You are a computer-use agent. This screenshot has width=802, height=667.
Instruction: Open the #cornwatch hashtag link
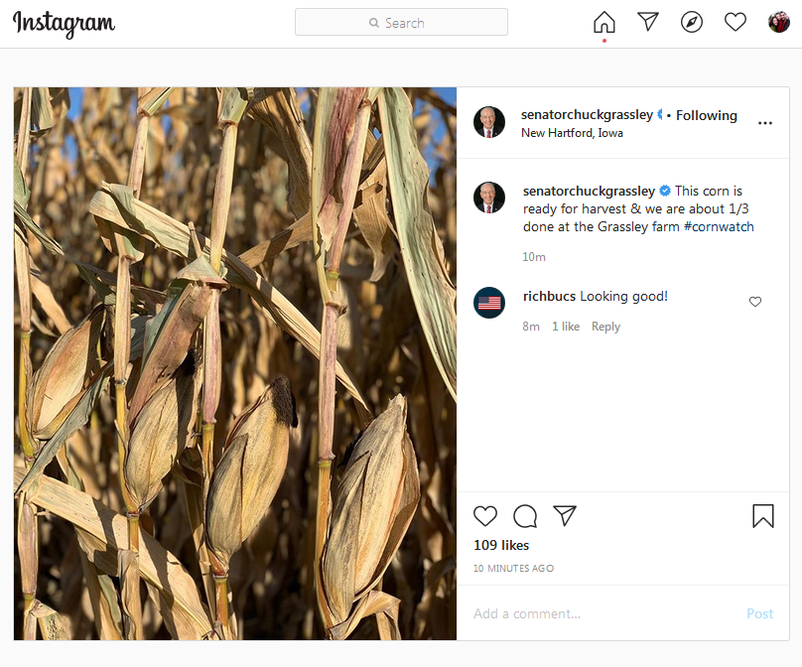pos(719,226)
